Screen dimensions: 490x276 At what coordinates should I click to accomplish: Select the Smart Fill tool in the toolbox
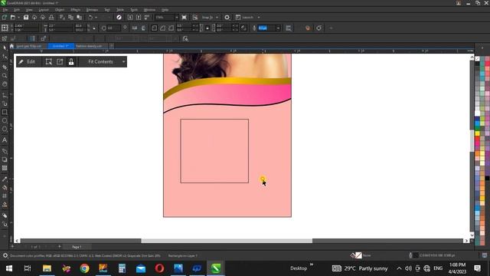tap(5, 205)
